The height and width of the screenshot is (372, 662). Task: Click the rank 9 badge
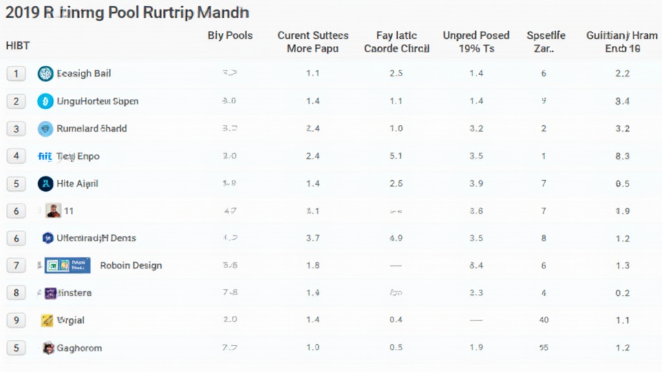point(16,320)
